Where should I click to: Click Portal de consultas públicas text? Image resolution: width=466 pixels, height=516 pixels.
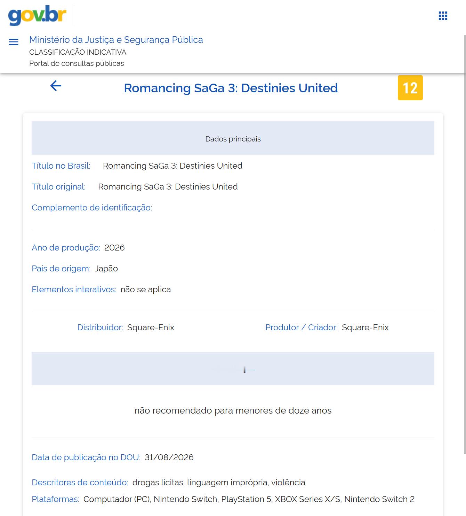point(77,63)
